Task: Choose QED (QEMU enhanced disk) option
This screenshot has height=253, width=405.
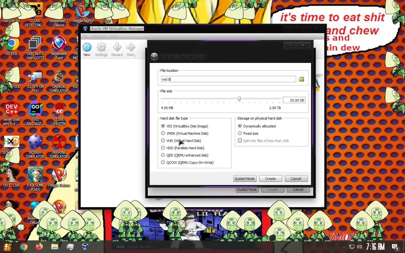Action: click(184, 155)
